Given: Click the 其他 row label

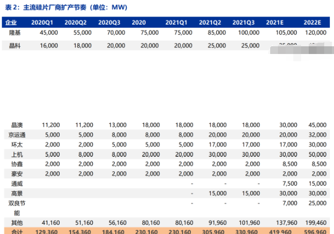Looking at the screenshot, I should pos(17,223).
